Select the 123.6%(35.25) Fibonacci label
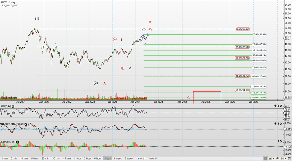Viewport: 292px width, 161px height. [258, 86]
